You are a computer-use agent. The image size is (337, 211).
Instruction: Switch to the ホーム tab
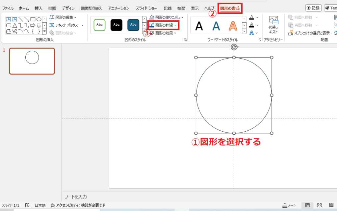(x=24, y=8)
